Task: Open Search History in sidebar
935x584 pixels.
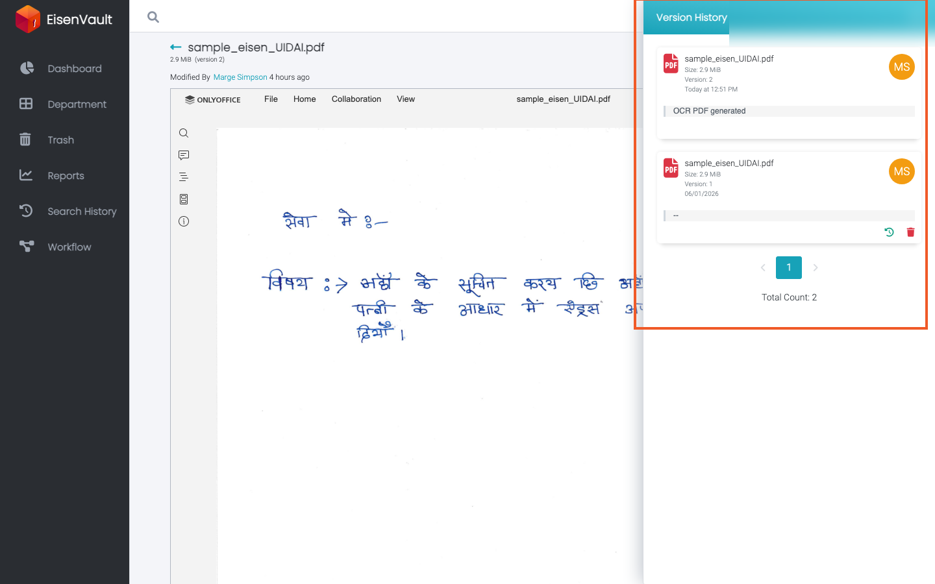Action: [x=82, y=212]
